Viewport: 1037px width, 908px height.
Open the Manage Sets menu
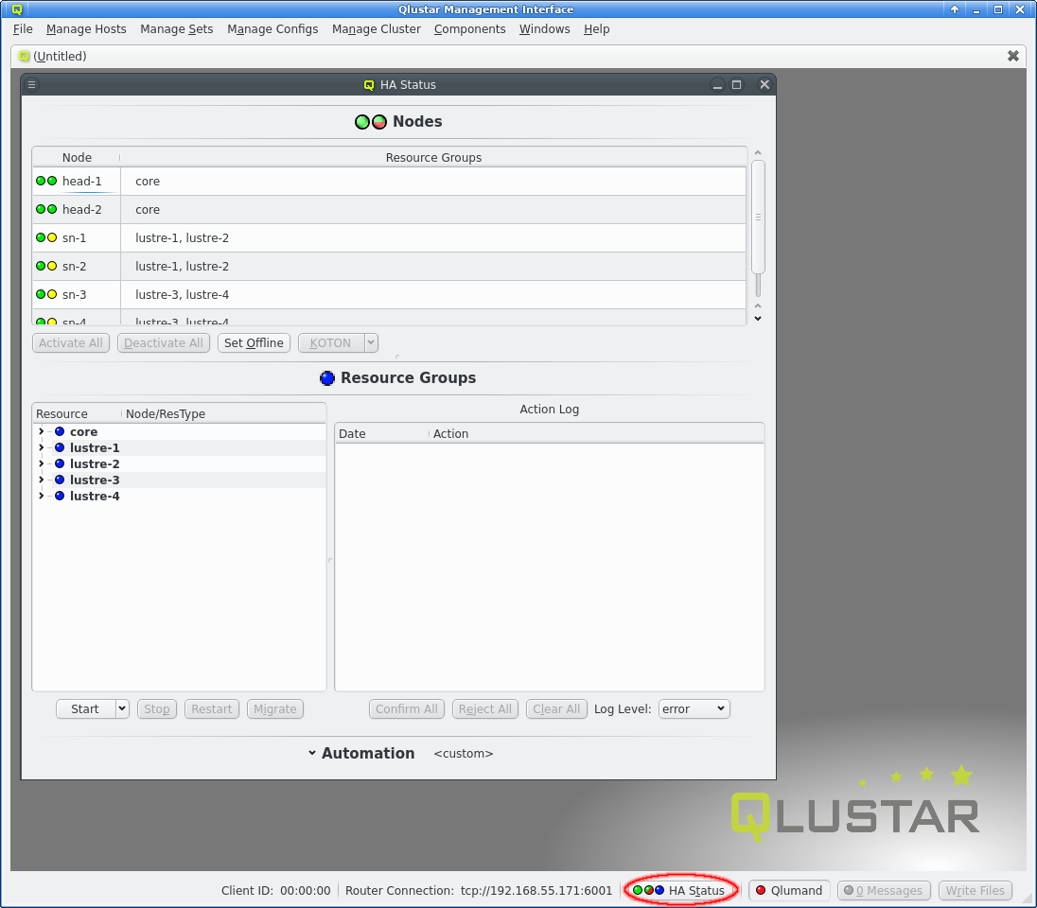(177, 29)
